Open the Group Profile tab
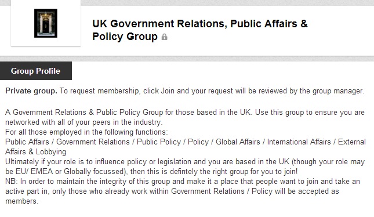Screen dimensions: 374x217 coord(36,71)
